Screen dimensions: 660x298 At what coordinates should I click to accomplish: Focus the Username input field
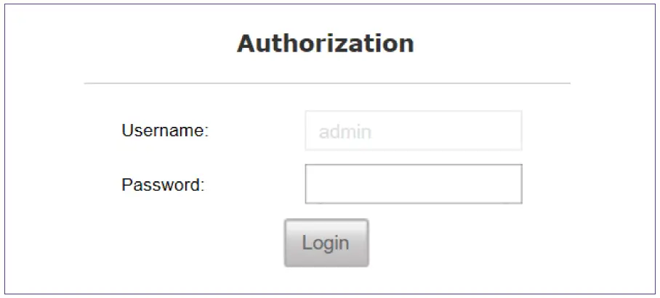click(413, 131)
